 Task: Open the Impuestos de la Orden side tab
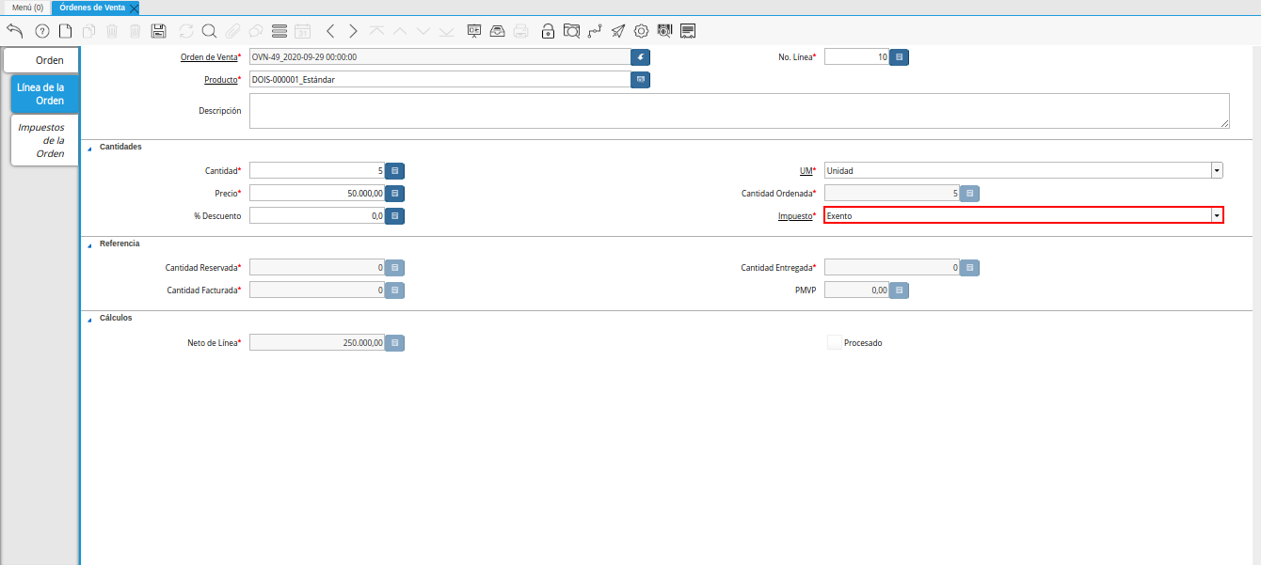click(42, 140)
